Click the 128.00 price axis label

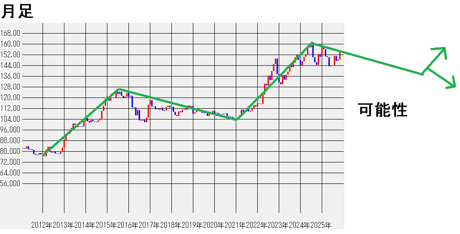click(11, 87)
